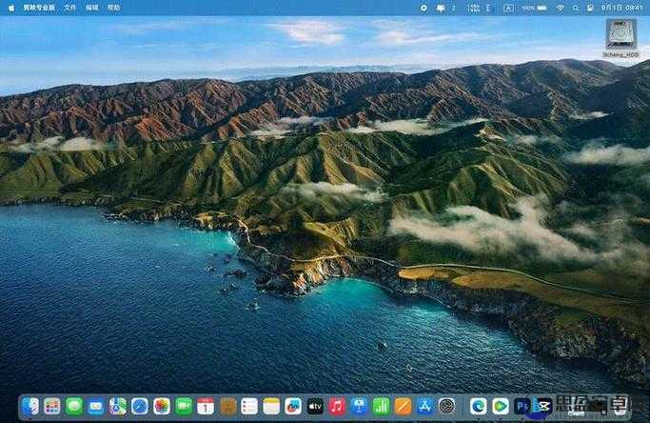Image resolution: width=650 pixels, height=423 pixels.
Task: Open Spotlight search in menu bar
Action: coord(576,8)
